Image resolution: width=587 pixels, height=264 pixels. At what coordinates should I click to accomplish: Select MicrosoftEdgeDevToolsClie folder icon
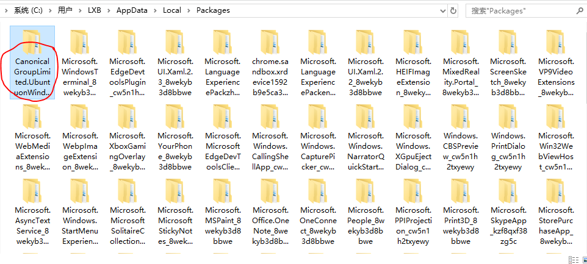[x=223, y=116]
